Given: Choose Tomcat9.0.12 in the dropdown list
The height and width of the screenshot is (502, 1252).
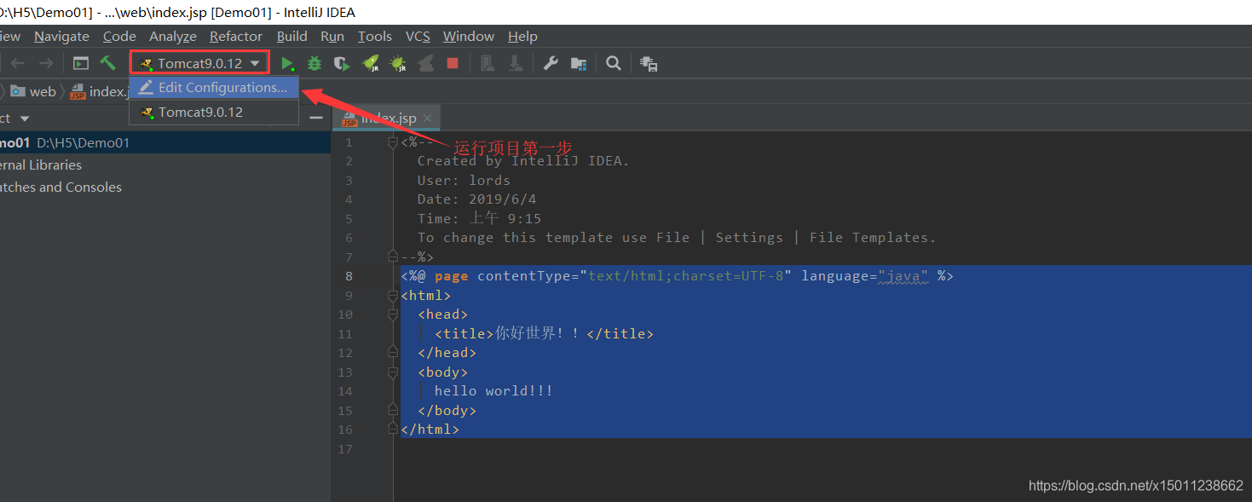Looking at the screenshot, I should click(214, 112).
